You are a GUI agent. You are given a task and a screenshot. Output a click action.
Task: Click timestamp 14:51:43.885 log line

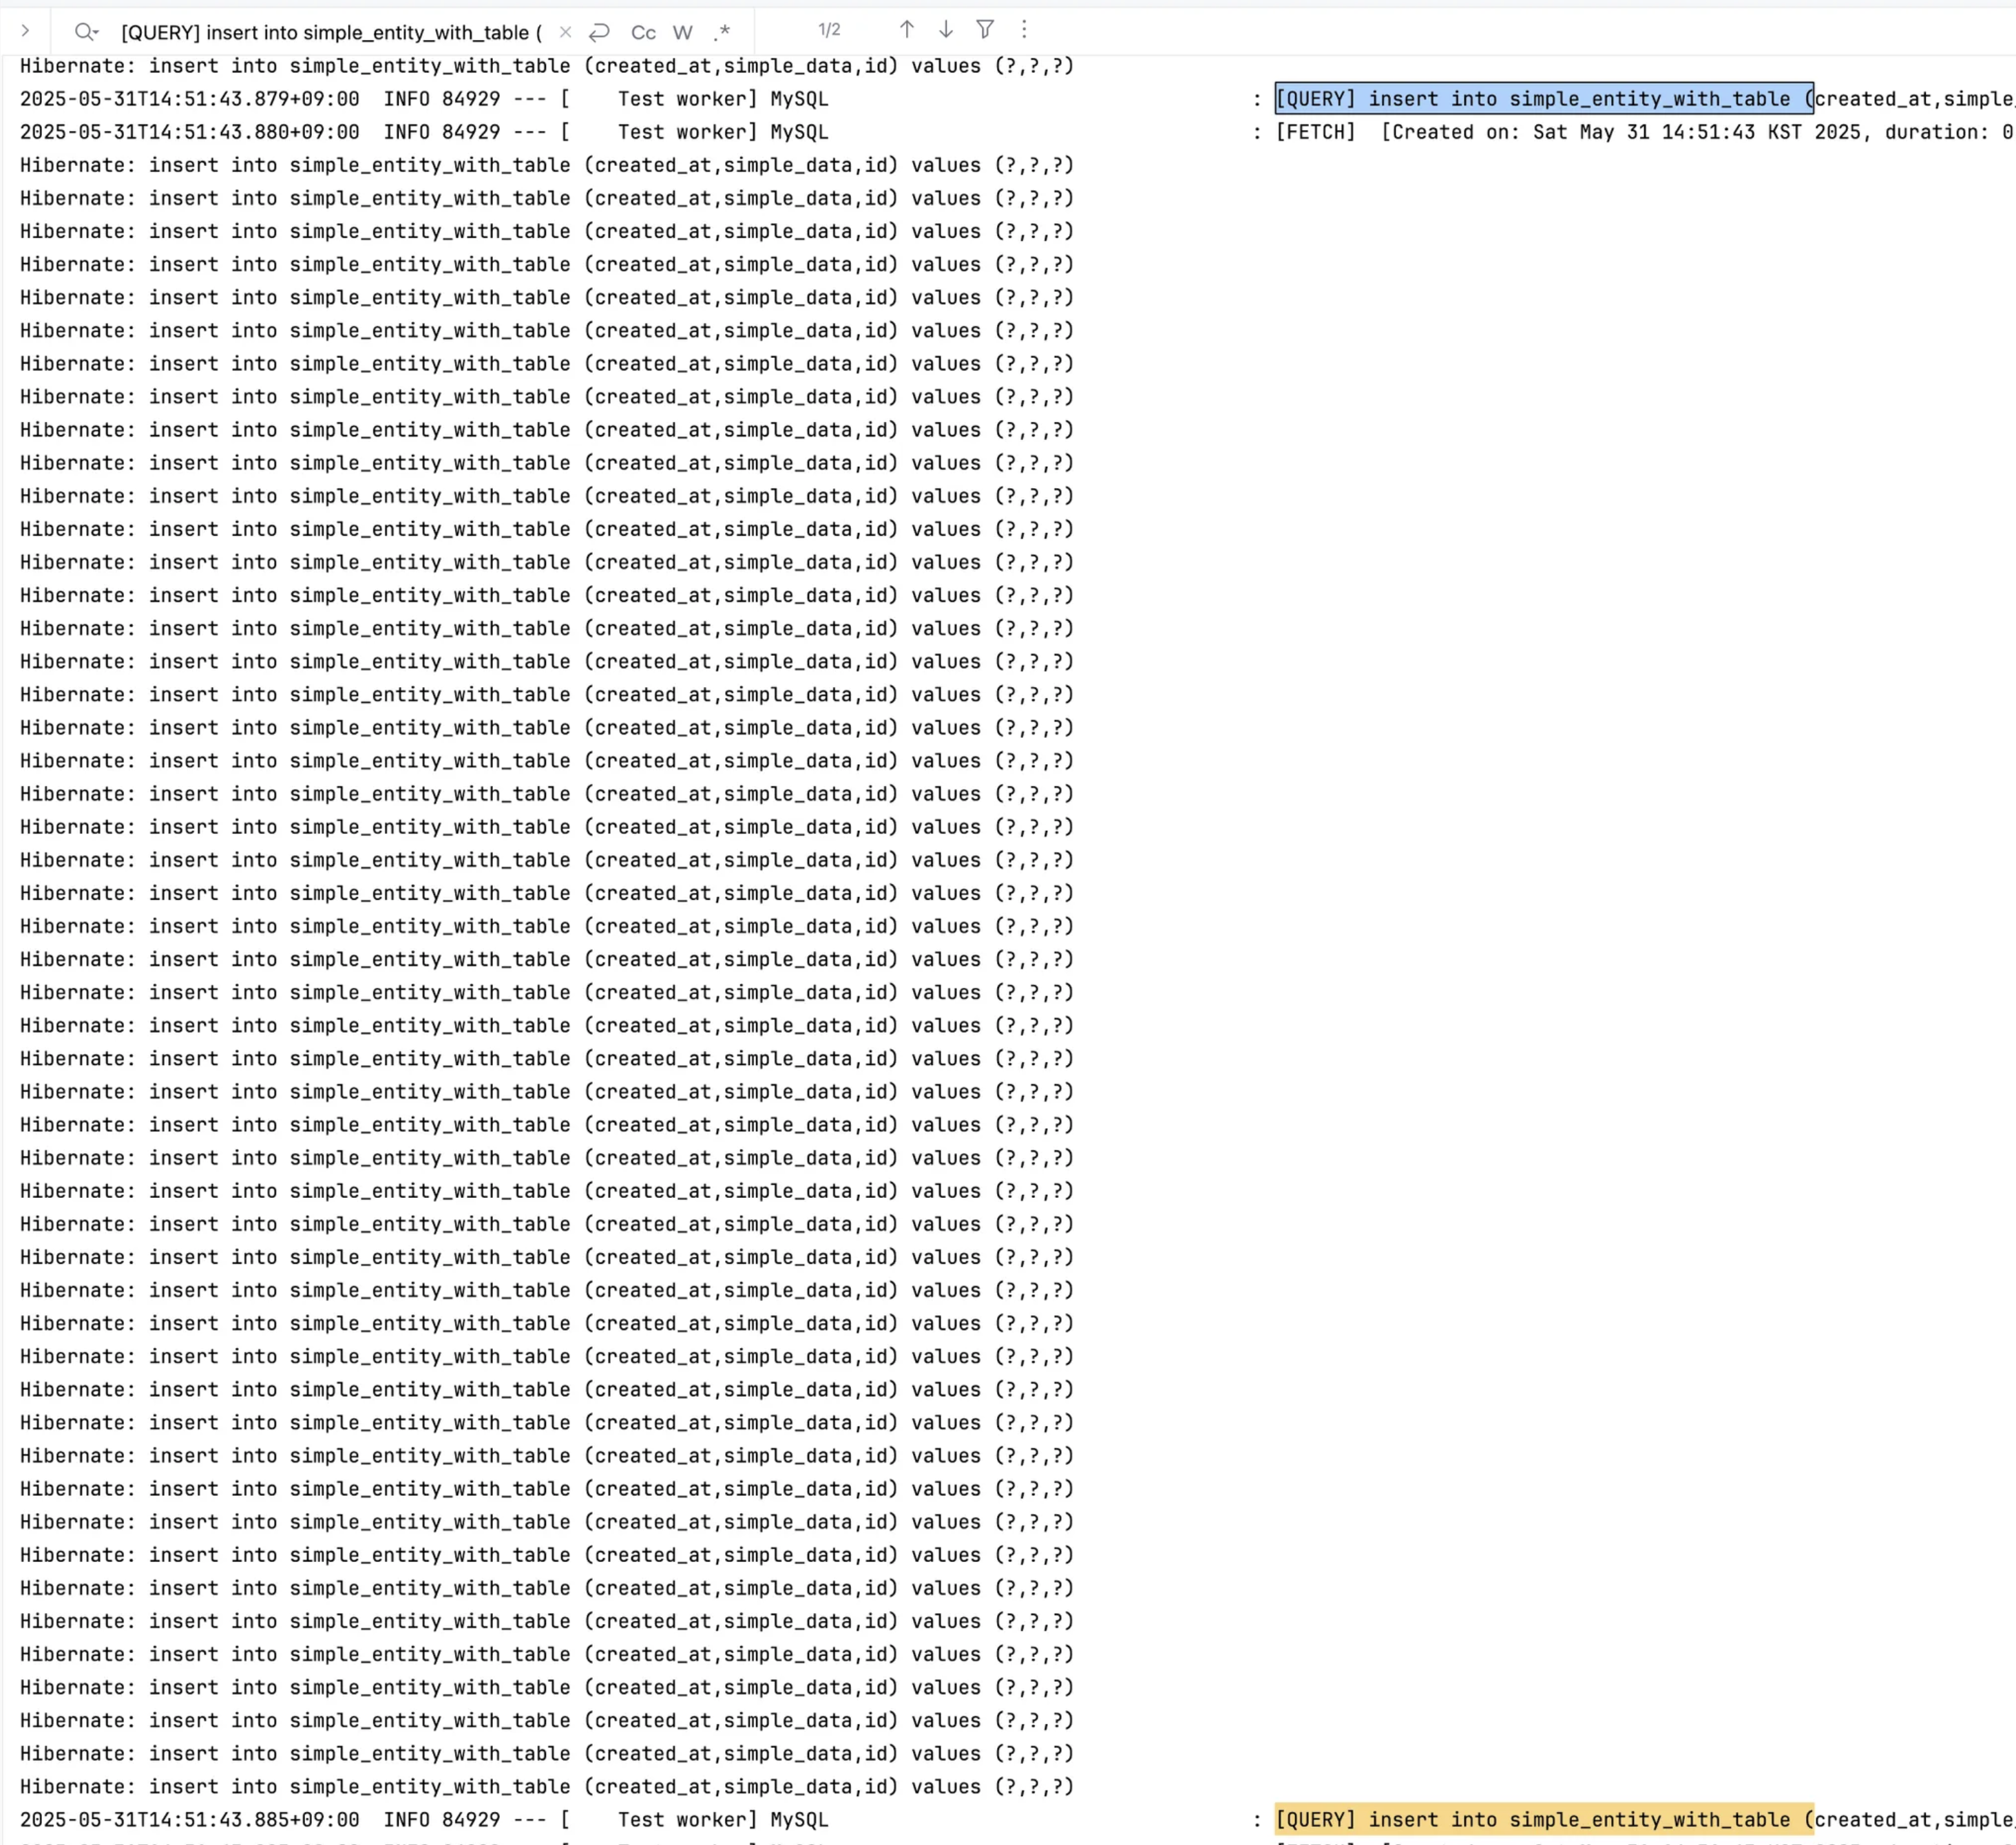pyautogui.click(x=190, y=1819)
